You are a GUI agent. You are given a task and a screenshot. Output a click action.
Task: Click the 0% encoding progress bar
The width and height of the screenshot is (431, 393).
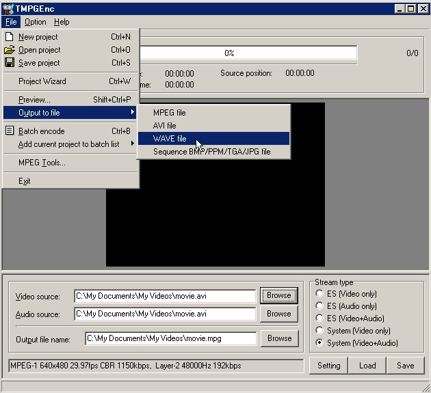(248, 53)
